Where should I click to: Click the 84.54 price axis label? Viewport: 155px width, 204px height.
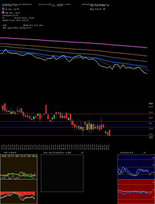tap(151, 118)
